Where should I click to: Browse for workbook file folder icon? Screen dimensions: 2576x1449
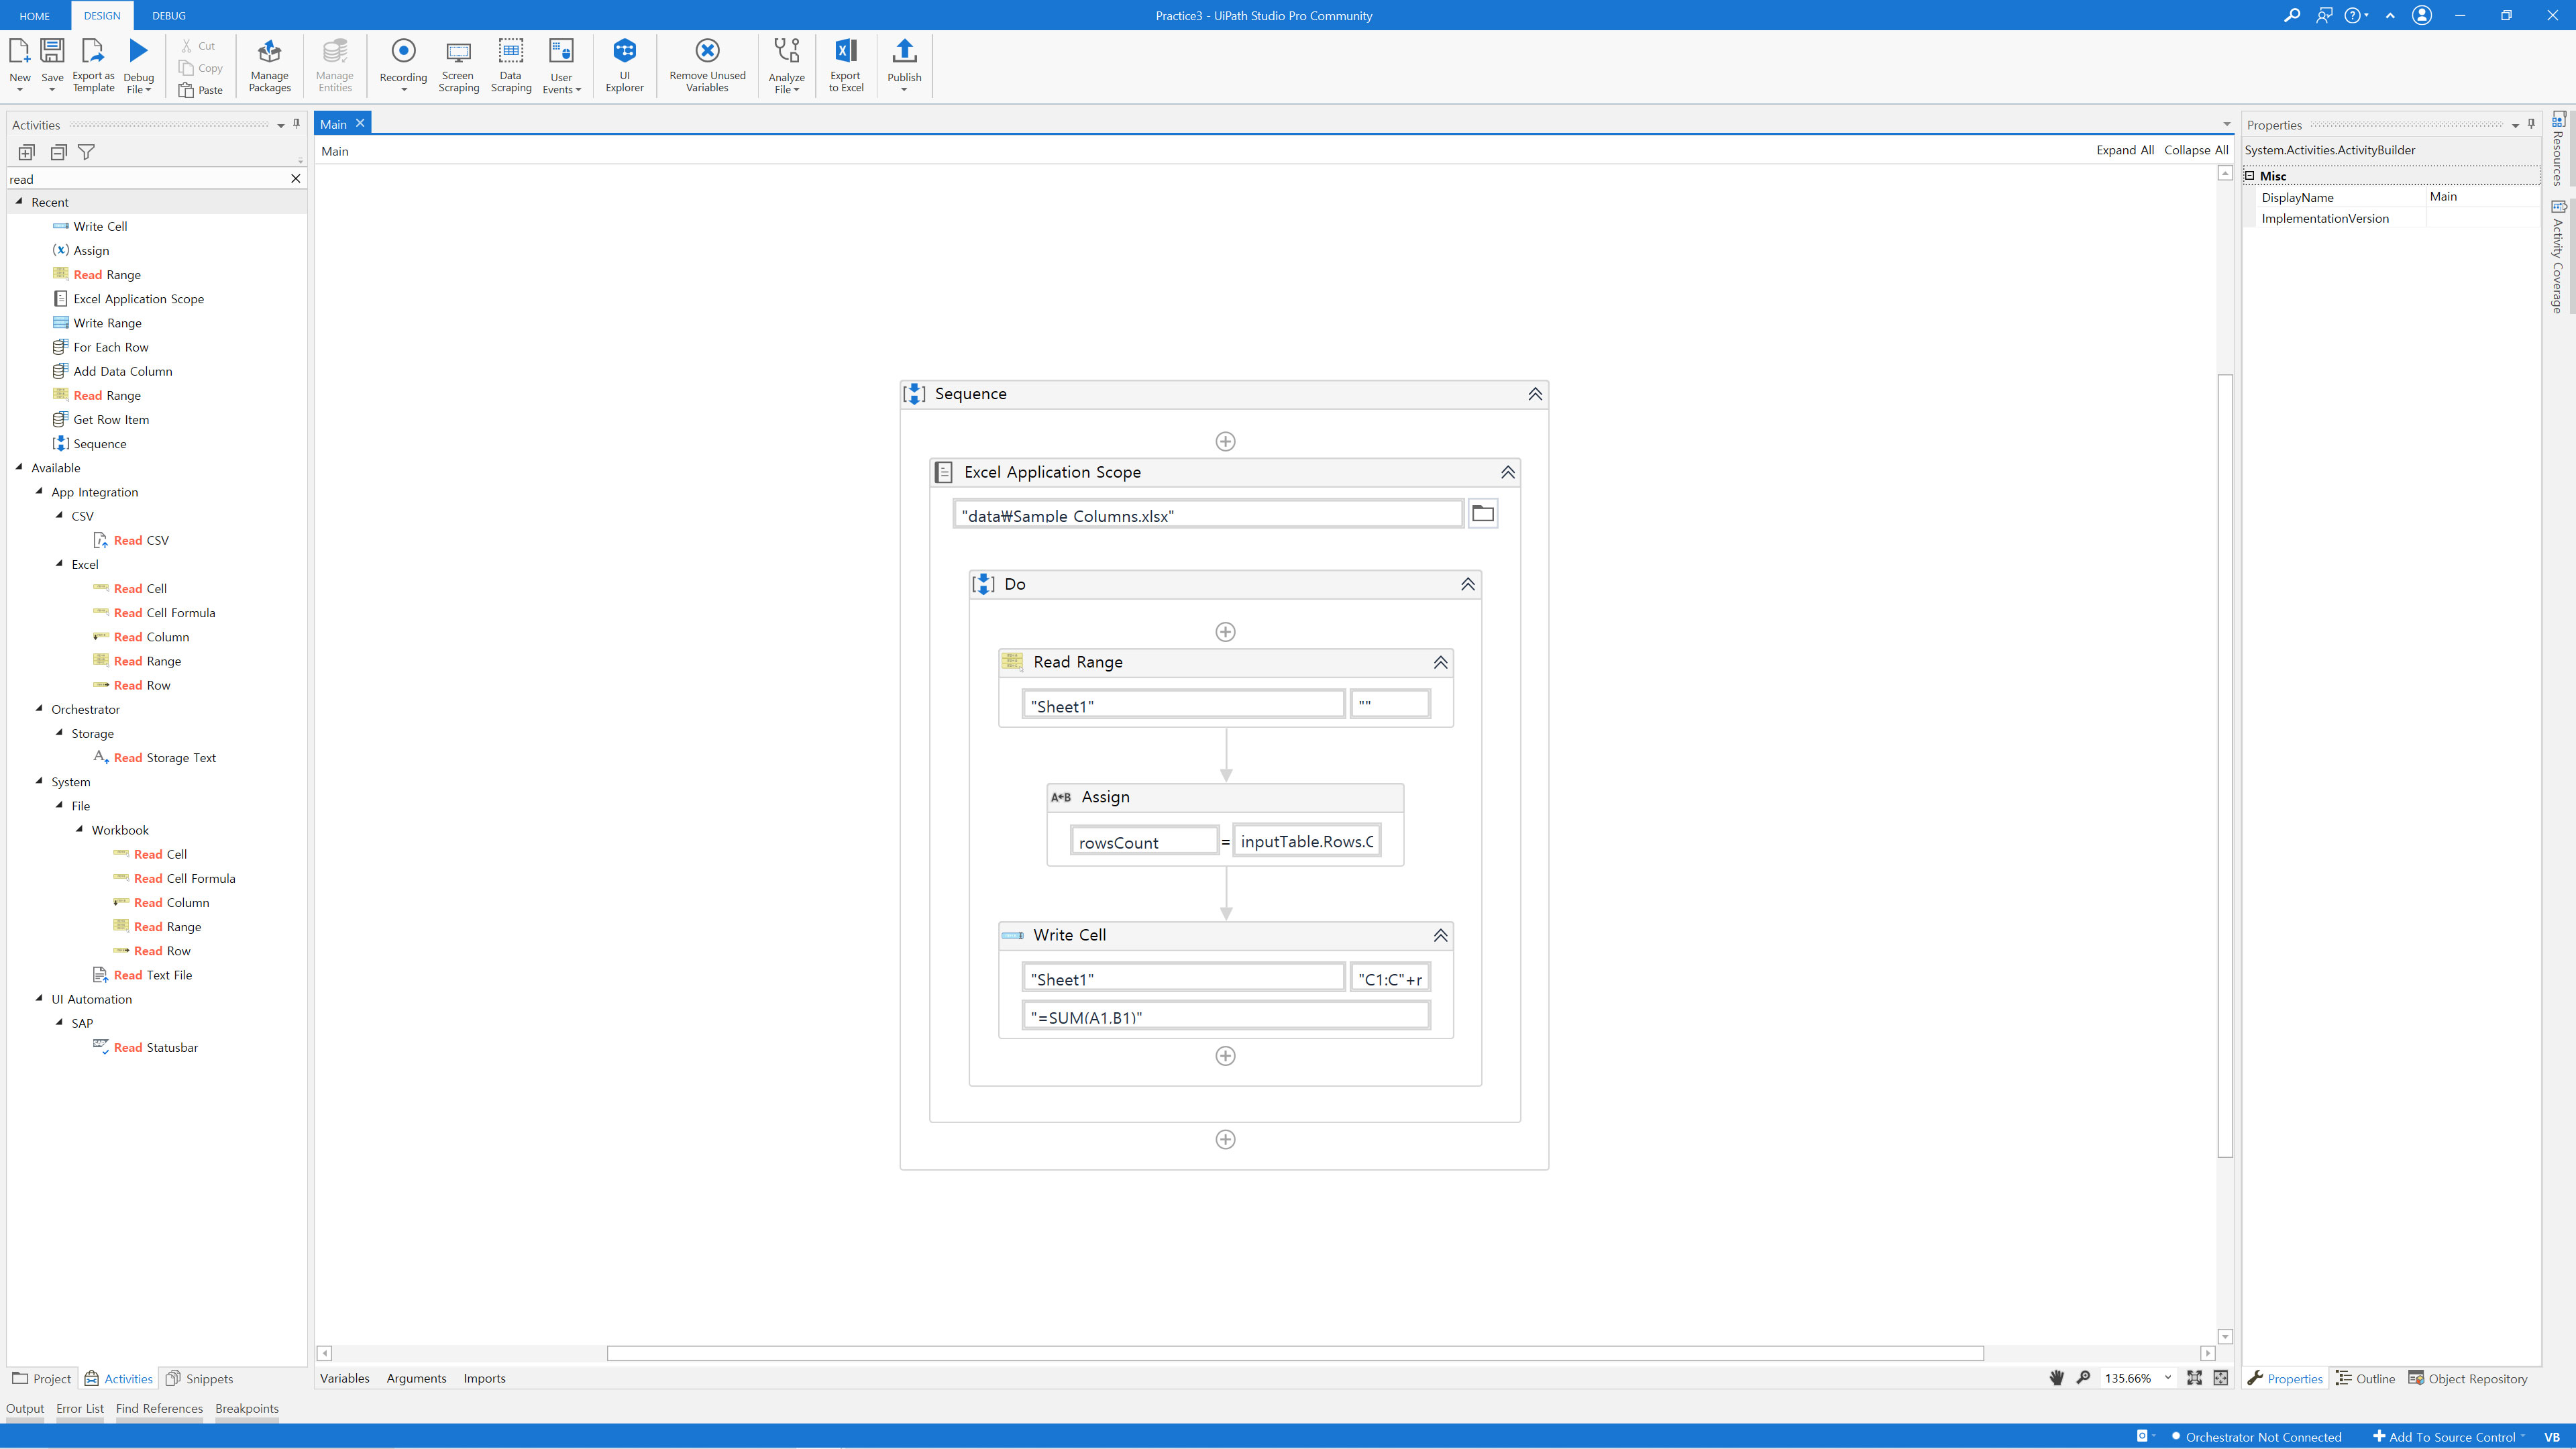point(1482,514)
